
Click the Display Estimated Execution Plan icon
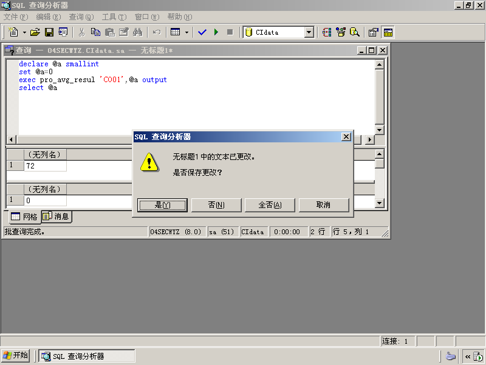point(327,32)
